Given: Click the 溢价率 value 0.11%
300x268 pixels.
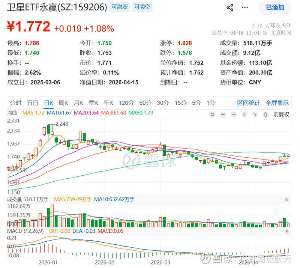Looking at the screenshot, I should (111, 72).
